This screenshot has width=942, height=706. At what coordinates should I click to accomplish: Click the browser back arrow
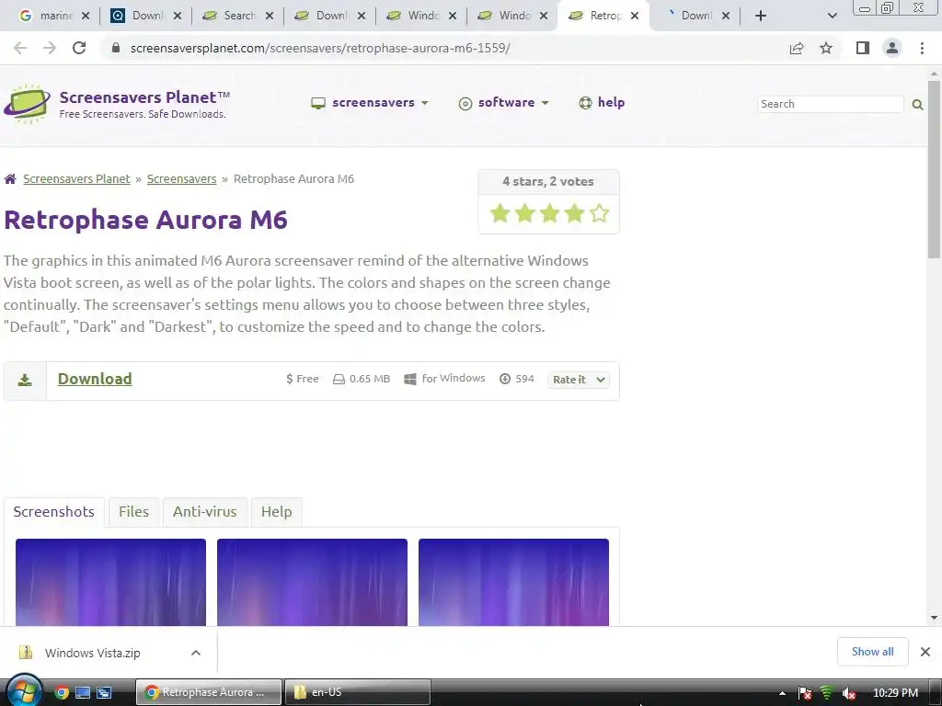click(20, 48)
